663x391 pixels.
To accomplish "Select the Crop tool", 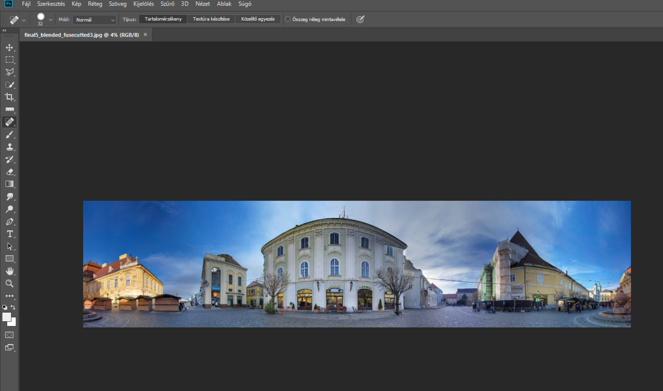I will point(9,97).
